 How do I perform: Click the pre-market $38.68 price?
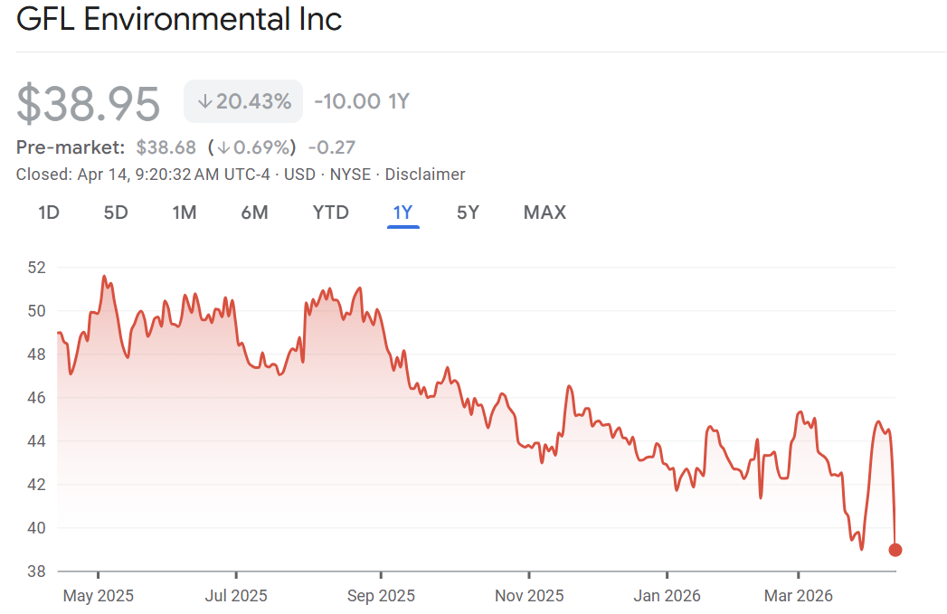pos(166,146)
